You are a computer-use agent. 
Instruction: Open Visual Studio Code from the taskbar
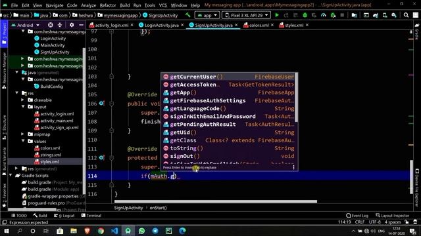(x=114, y=231)
